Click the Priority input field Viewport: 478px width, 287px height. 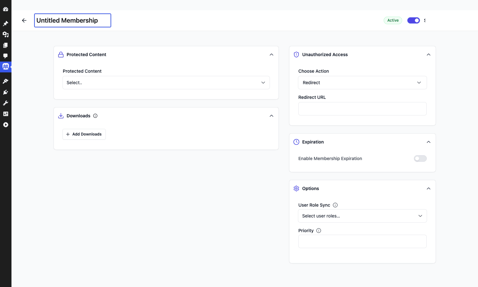[x=362, y=241]
